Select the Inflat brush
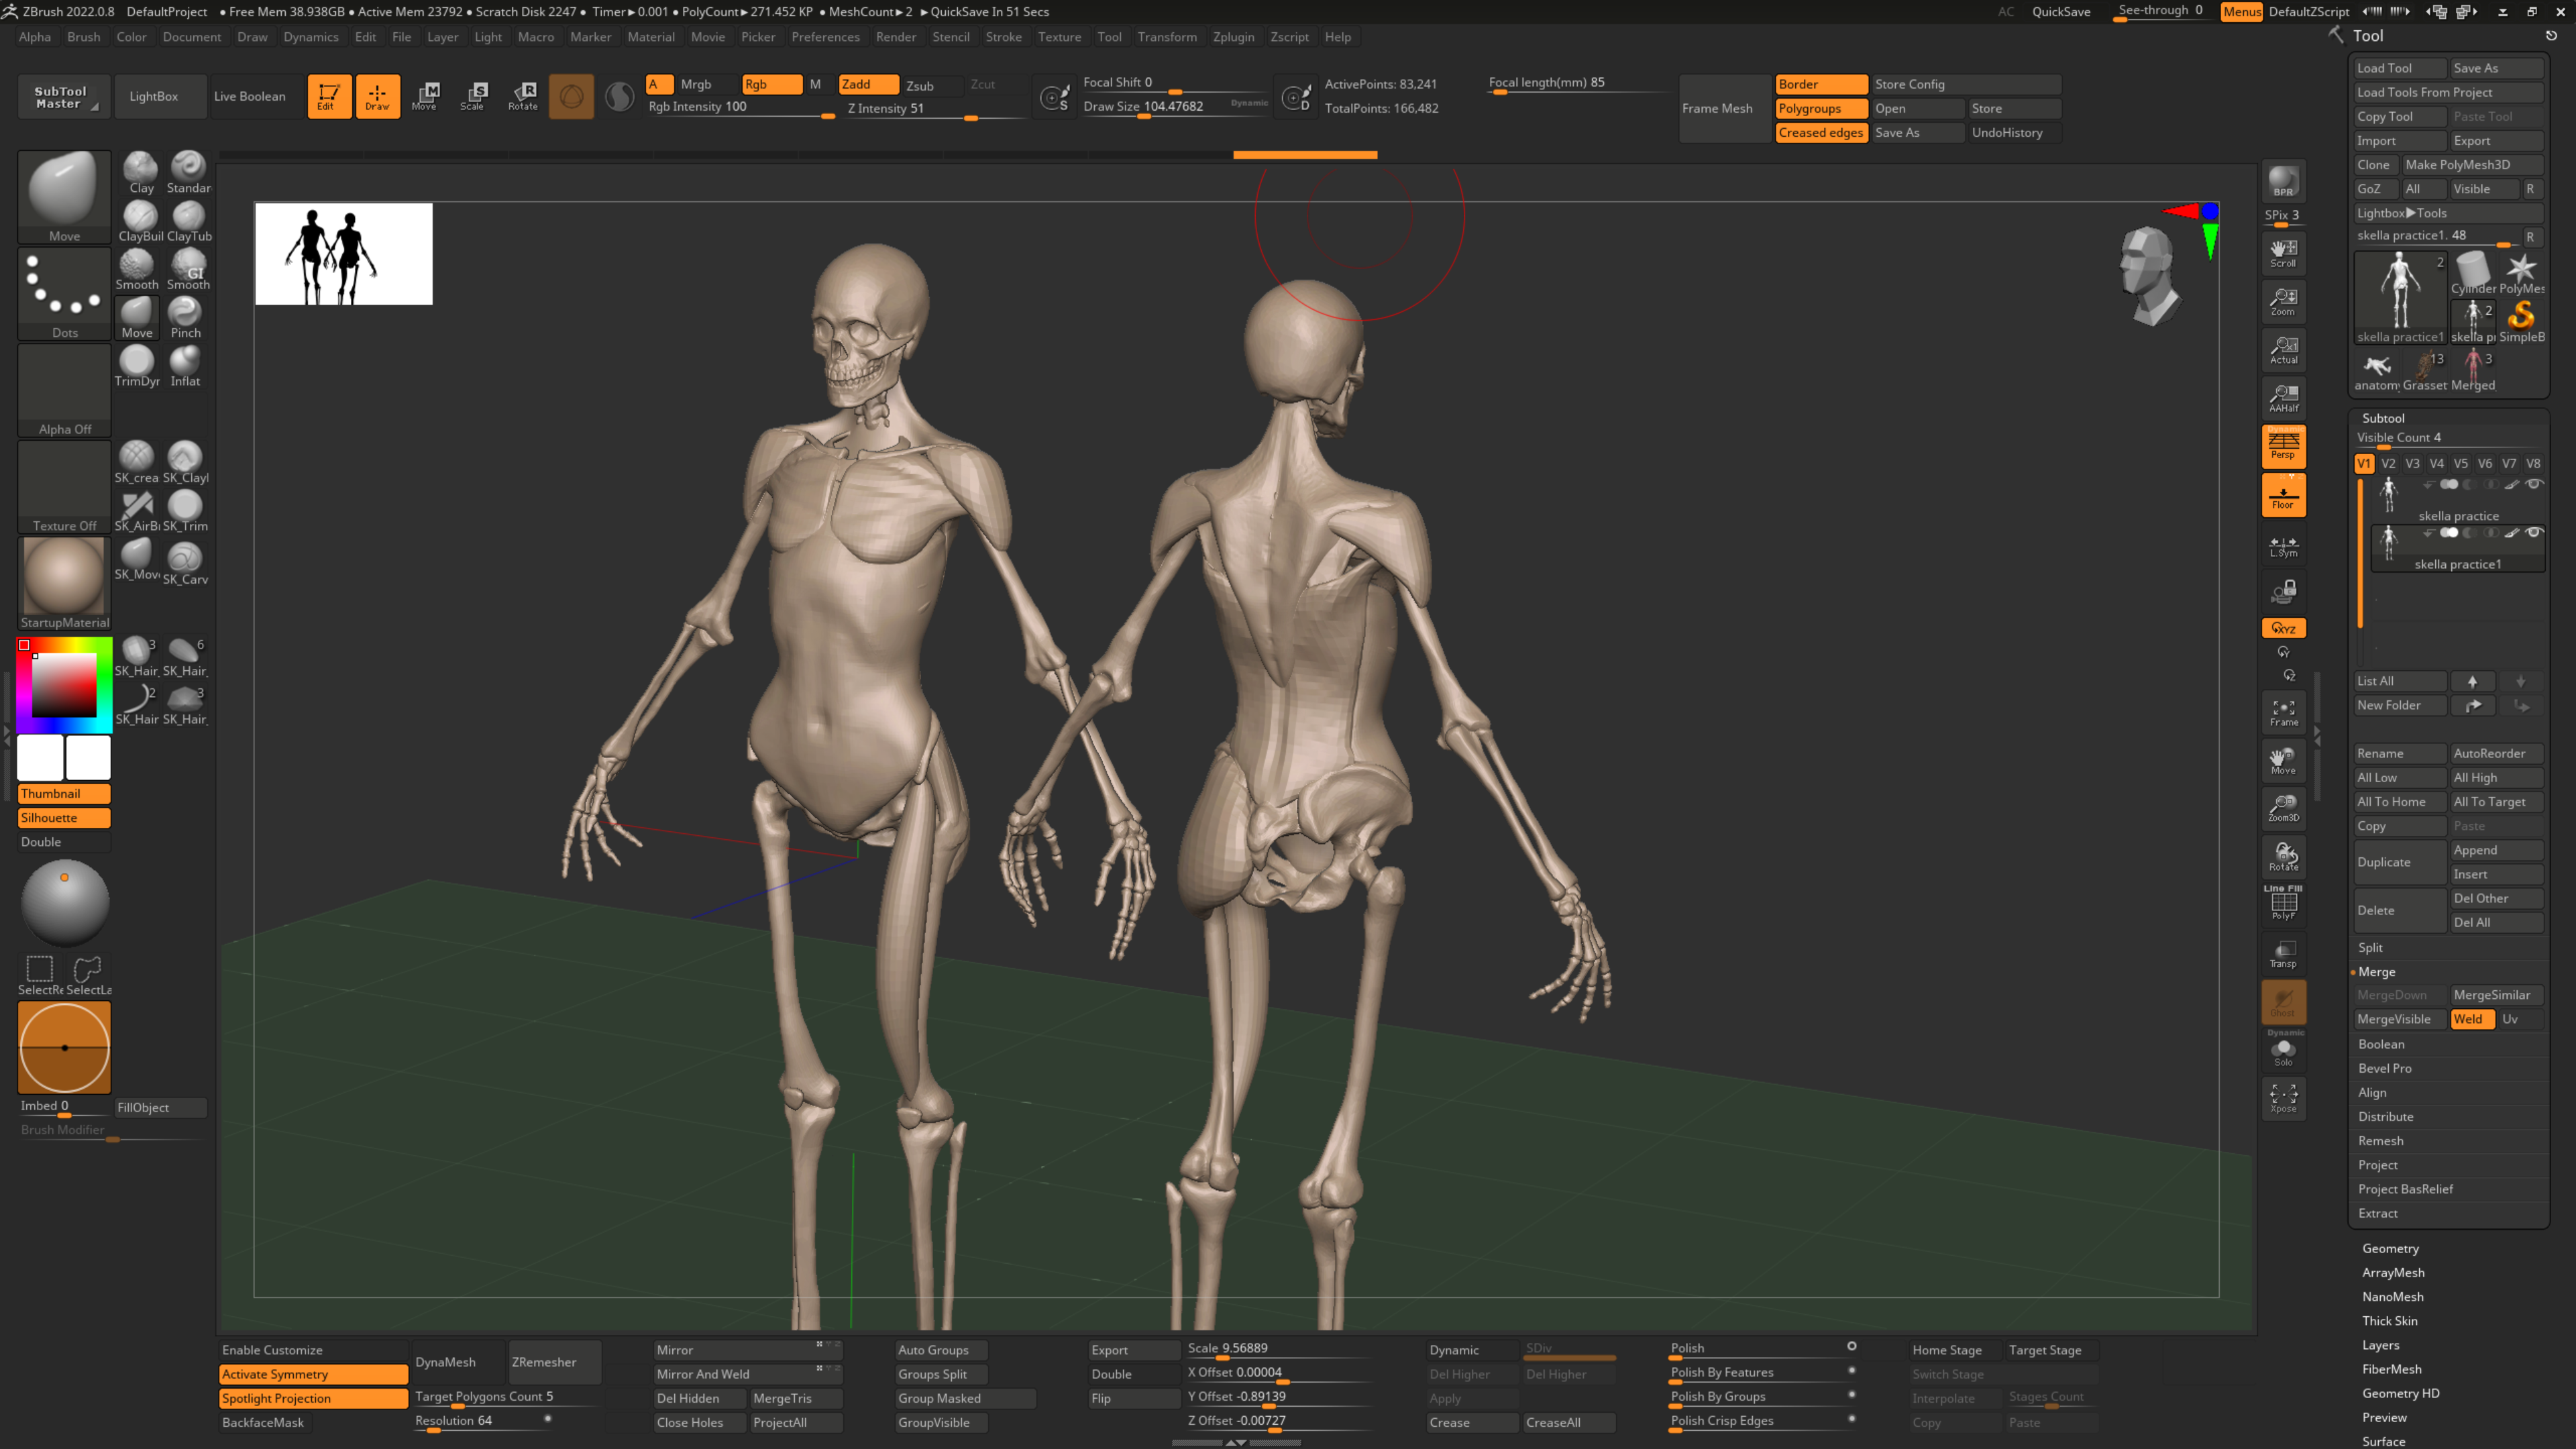This screenshot has width=2576, height=1449. tap(186, 366)
